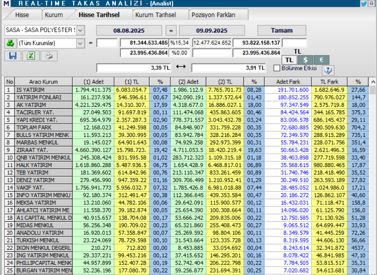
Task: Click the 81.344.533.485 total field
Action: 144,43
